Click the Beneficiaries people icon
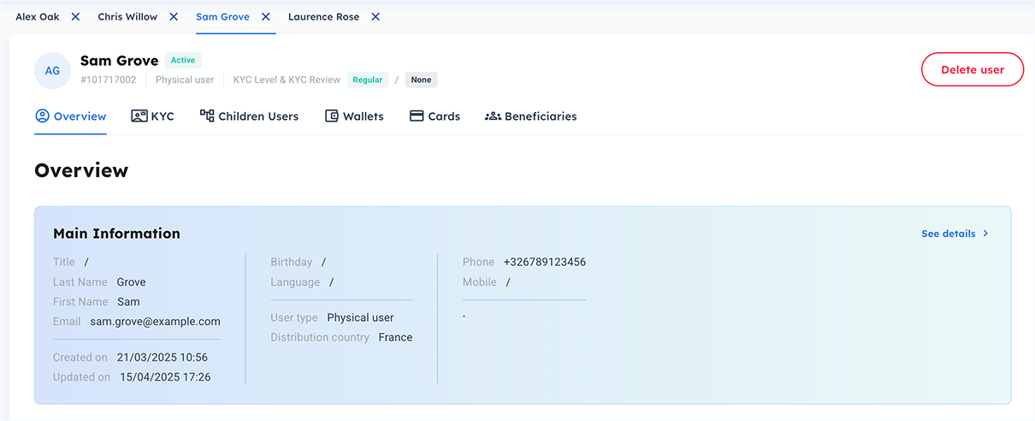The image size is (1035, 421). 493,116
